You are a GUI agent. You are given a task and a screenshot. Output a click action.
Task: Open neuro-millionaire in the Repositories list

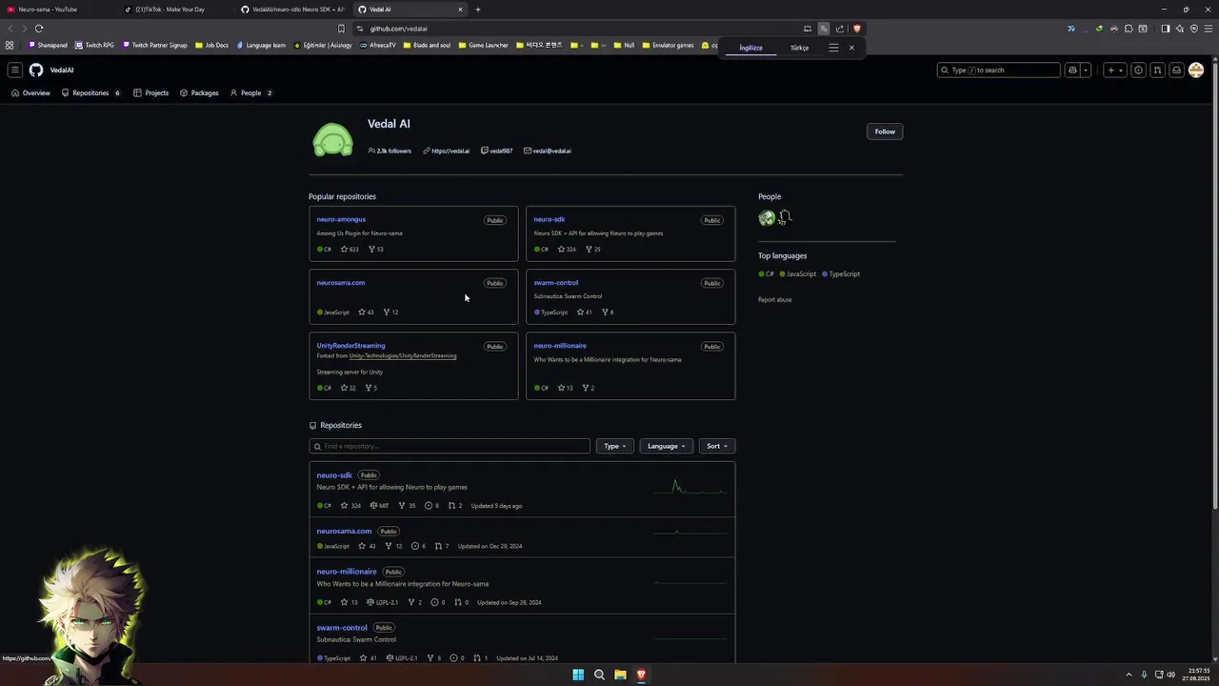point(347,572)
